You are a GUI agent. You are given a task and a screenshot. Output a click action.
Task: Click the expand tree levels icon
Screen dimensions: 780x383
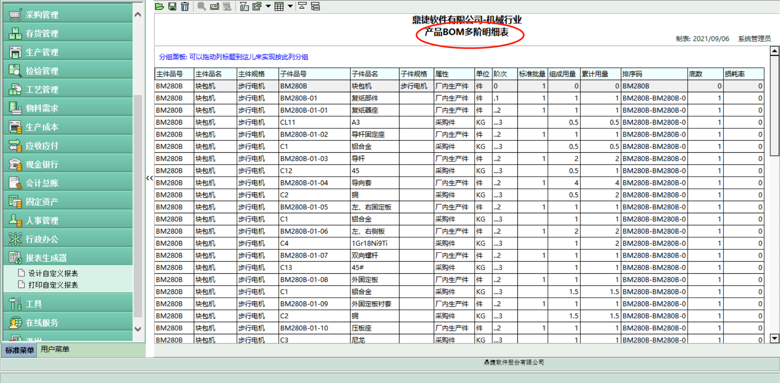(315, 6)
